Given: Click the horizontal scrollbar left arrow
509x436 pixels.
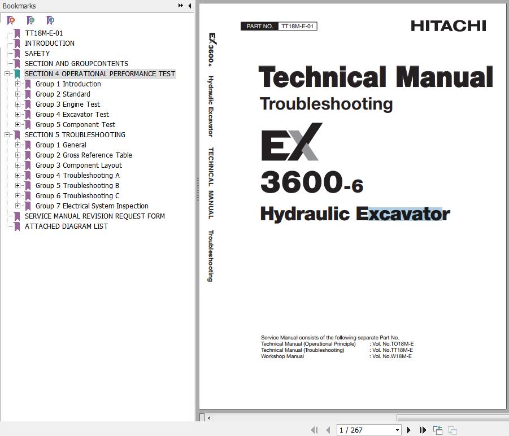Looking at the screenshot, I should 209,418.
